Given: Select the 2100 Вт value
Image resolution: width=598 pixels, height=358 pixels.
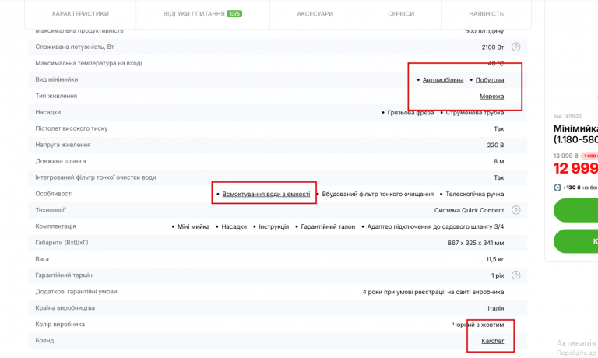Looking at the screenshot, I should coord(492,47).
